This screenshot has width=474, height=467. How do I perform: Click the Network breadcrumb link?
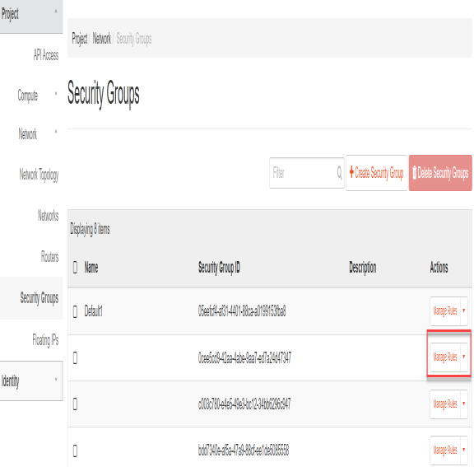click(102, 39)
